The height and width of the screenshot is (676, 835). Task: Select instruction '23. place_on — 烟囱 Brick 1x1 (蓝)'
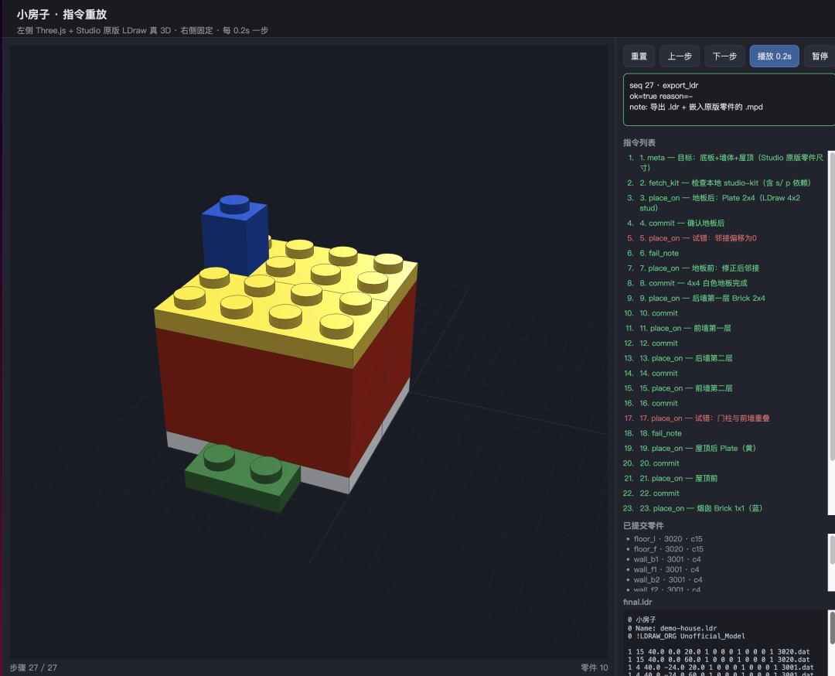[700, 508]
